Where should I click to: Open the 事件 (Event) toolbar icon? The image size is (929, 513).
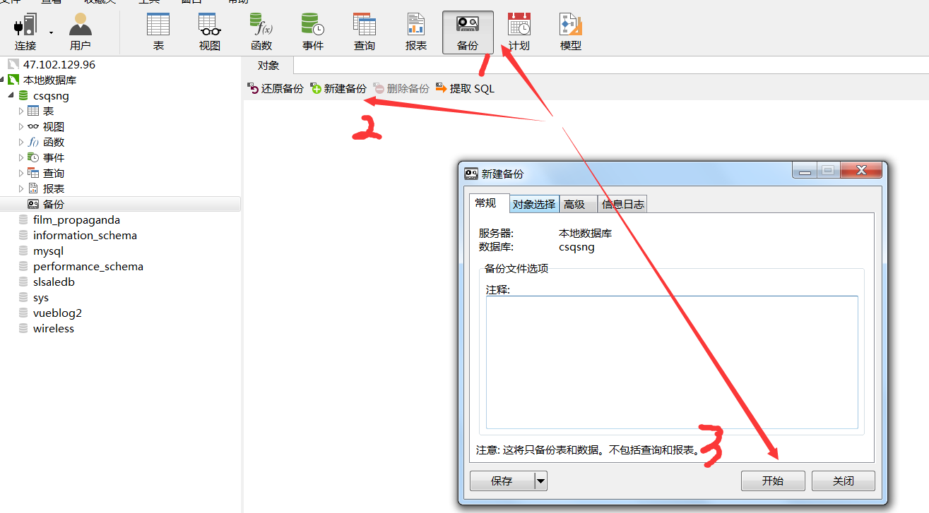tap(313, 32)
